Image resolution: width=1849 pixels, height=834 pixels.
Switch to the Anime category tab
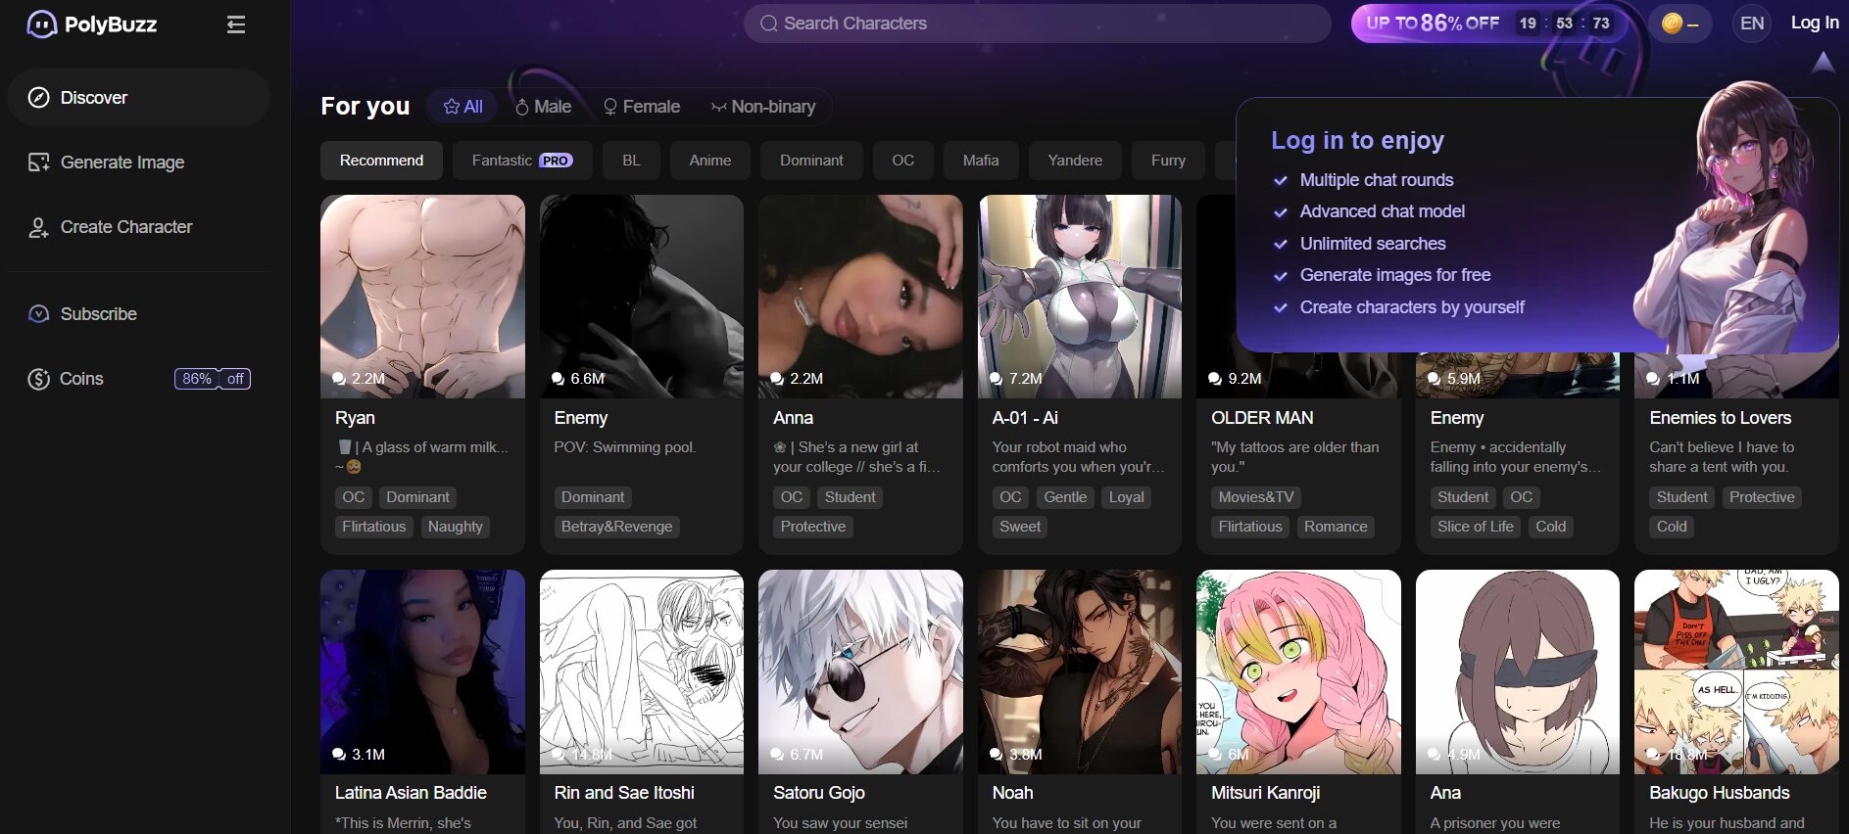pyautogui.click(x=709, y=161)
